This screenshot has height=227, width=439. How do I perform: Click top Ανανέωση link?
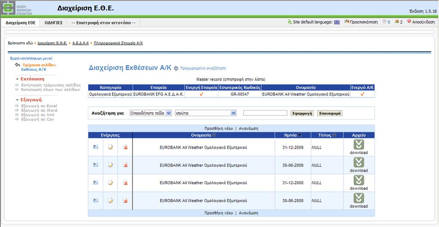249,128
